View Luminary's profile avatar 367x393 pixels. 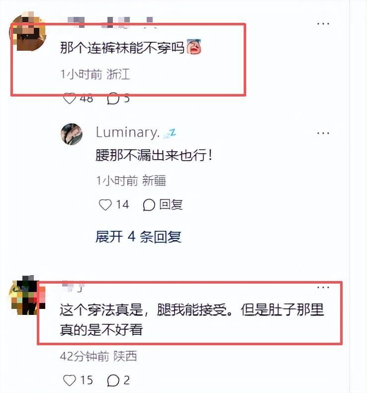(72, 134)
